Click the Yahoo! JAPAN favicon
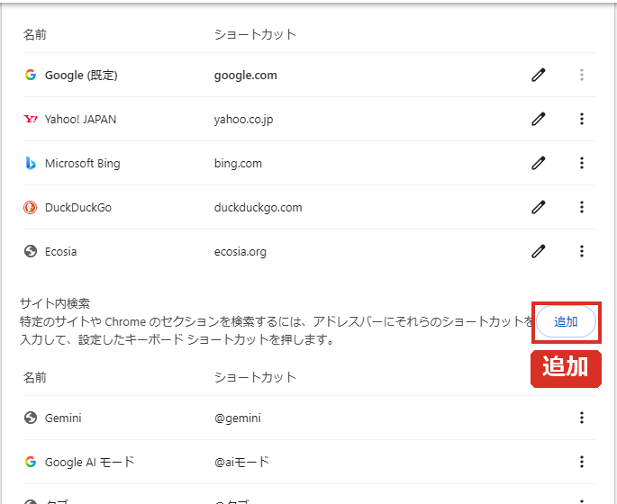 tap(31, 119)
